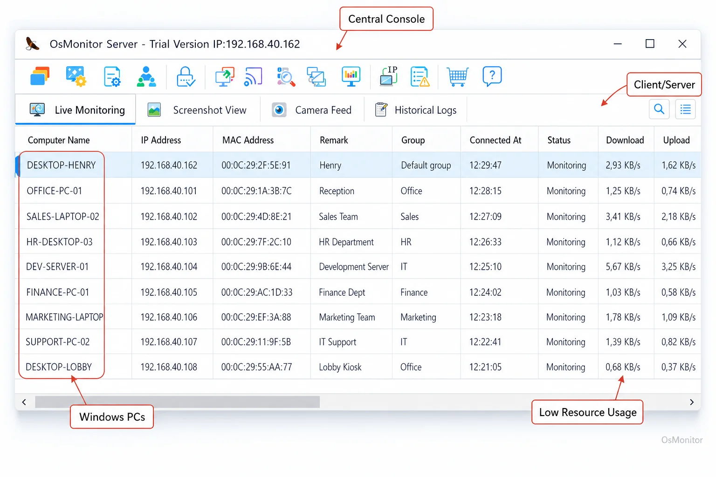Viewport: 716px width, 477px height.
Task: Select the DESKTOP-HENRY computer row
Action: [358, 165]
